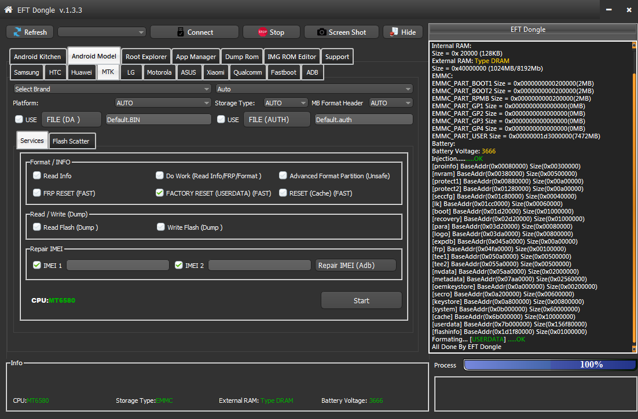
Task: Open the ADB tab
Action: (x=312, y=72)
